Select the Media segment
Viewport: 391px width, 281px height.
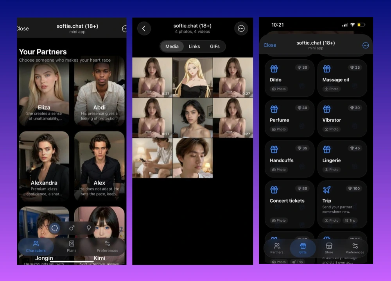[x=172, y=46]
